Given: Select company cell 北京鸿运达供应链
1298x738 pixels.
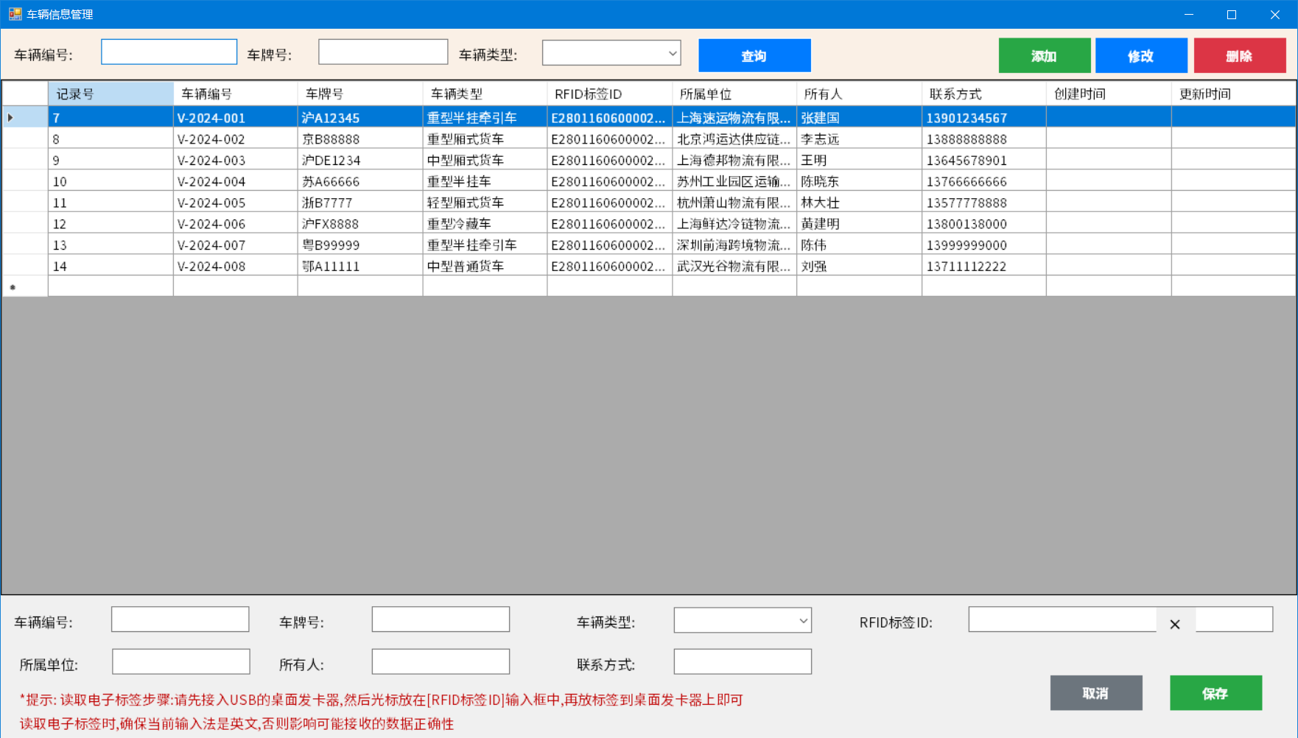Looking at the screenshot, I should [734, 139].
